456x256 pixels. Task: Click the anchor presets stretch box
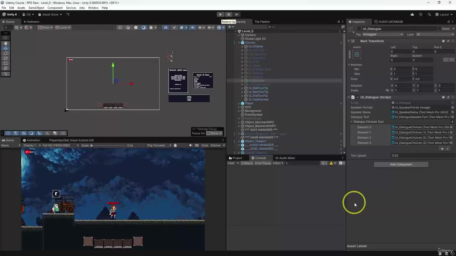pos(357,54)
